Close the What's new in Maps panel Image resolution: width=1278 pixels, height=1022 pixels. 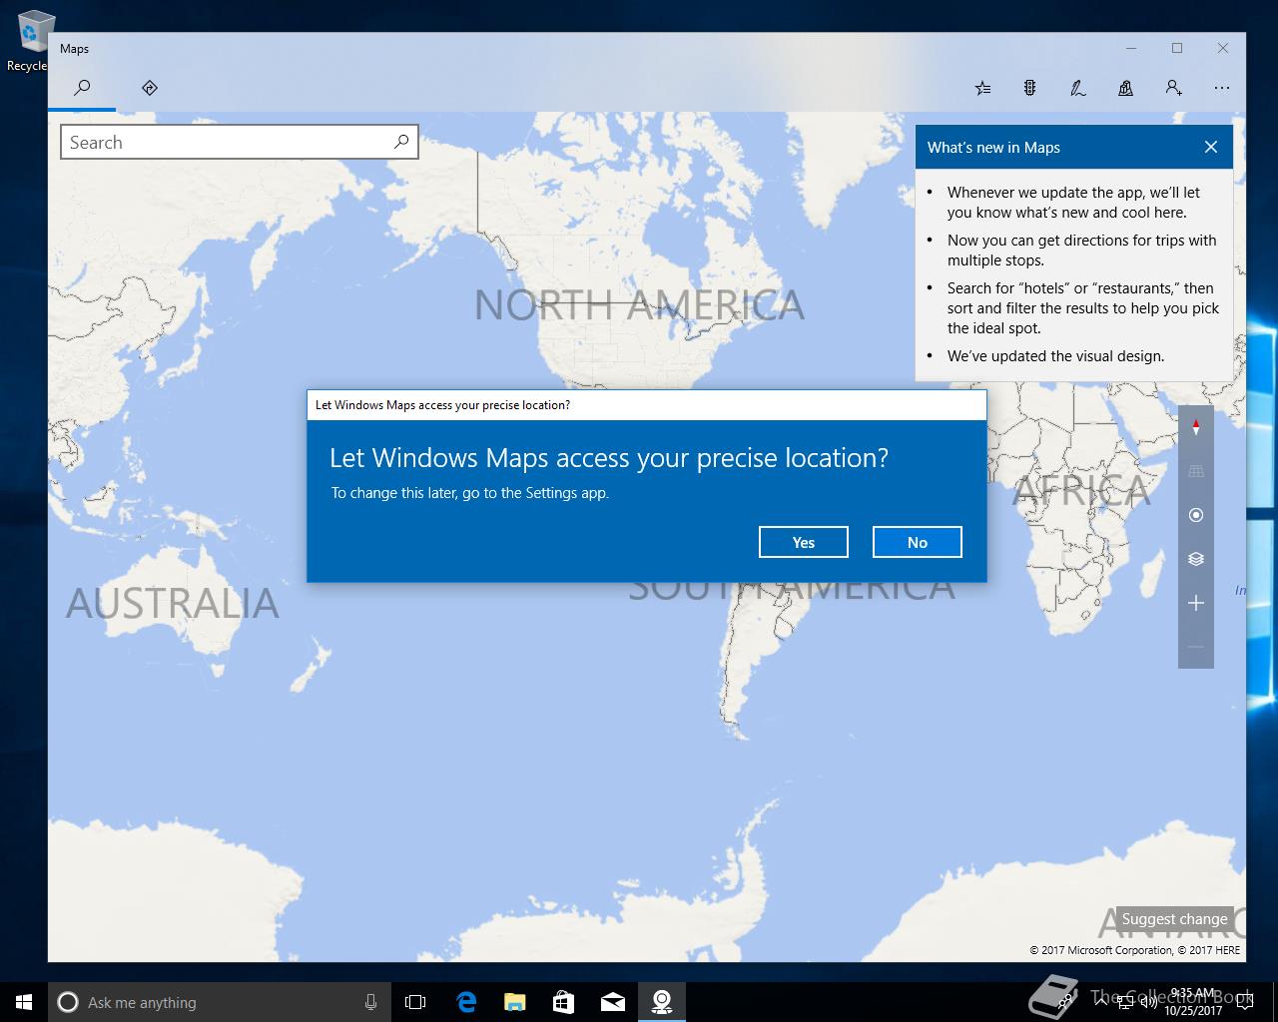(x=1211, y=147)
